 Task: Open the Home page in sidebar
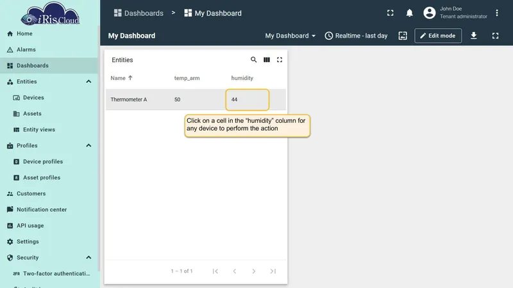[49, 34]
